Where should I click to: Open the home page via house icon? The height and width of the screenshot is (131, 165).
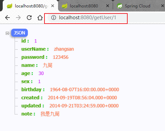40,18
